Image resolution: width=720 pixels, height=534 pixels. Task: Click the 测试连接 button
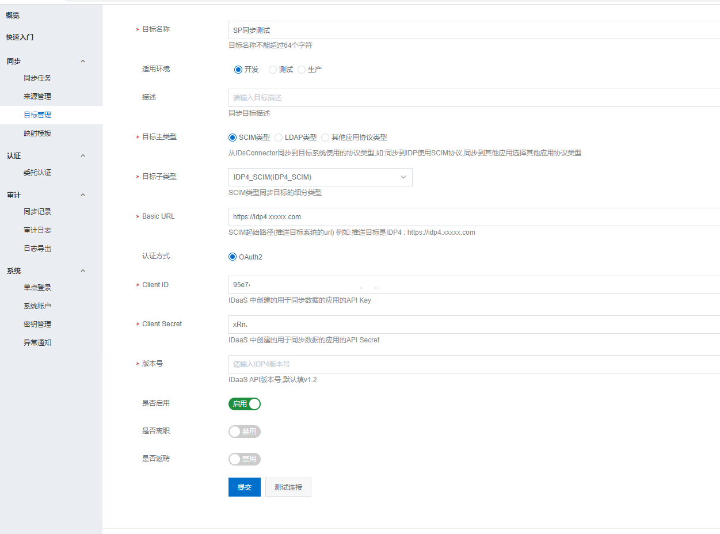(x=288, y=487)
